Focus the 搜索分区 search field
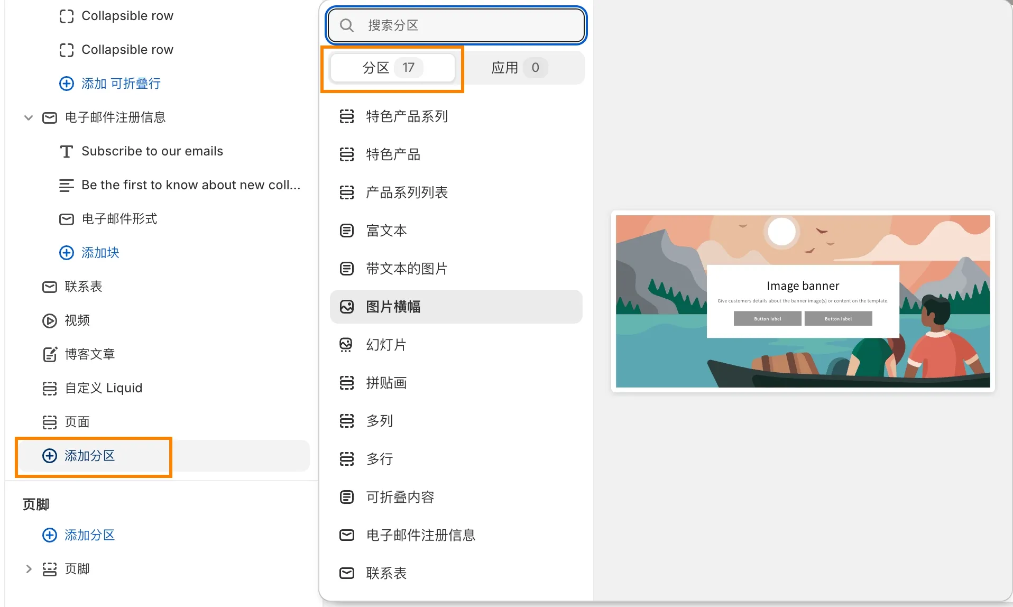The width and height of the screenshot is (1013, 607). (x=465, y=25)
